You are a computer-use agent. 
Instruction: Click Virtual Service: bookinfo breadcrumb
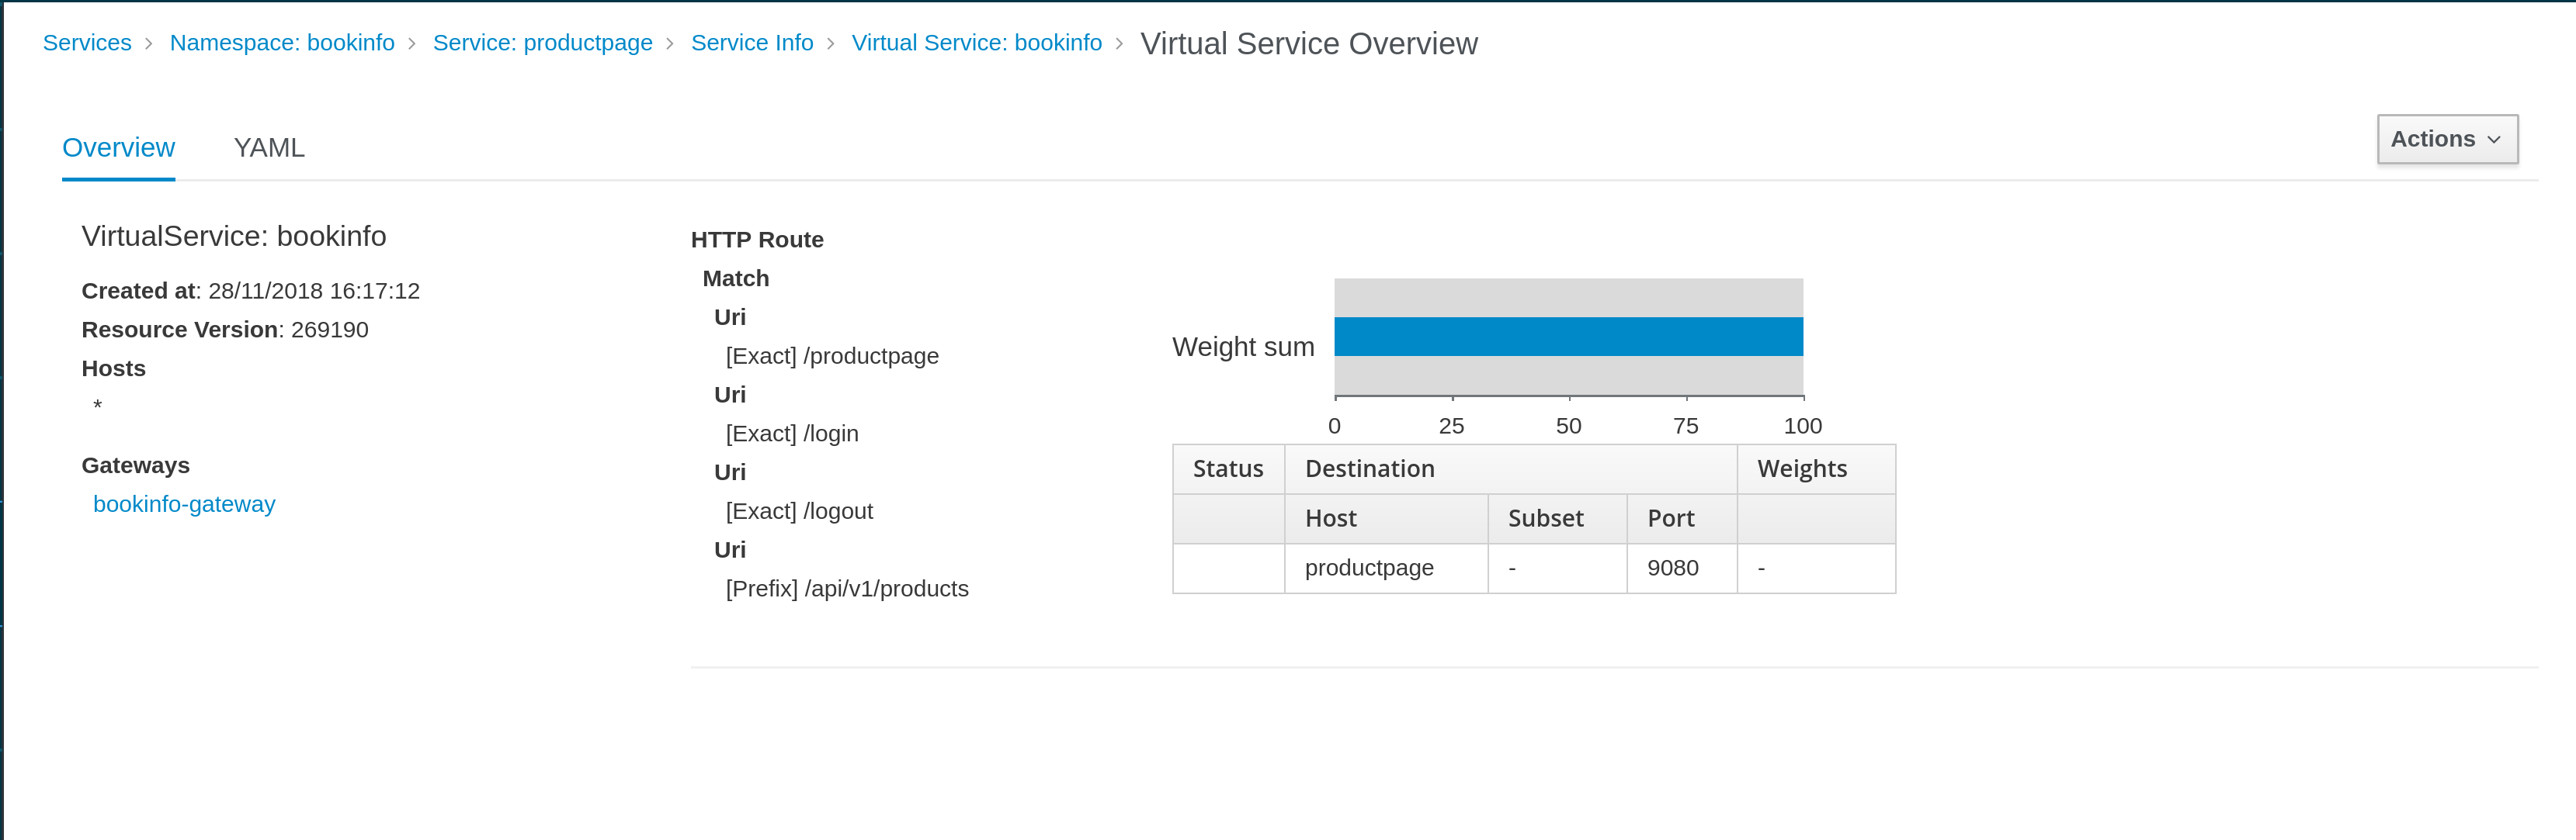(x=976, y=43)
